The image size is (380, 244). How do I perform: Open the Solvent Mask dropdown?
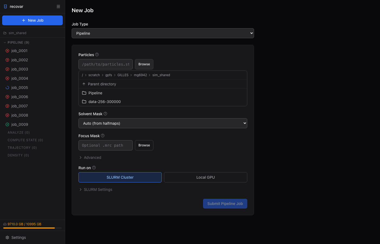[x=163, y=123]
